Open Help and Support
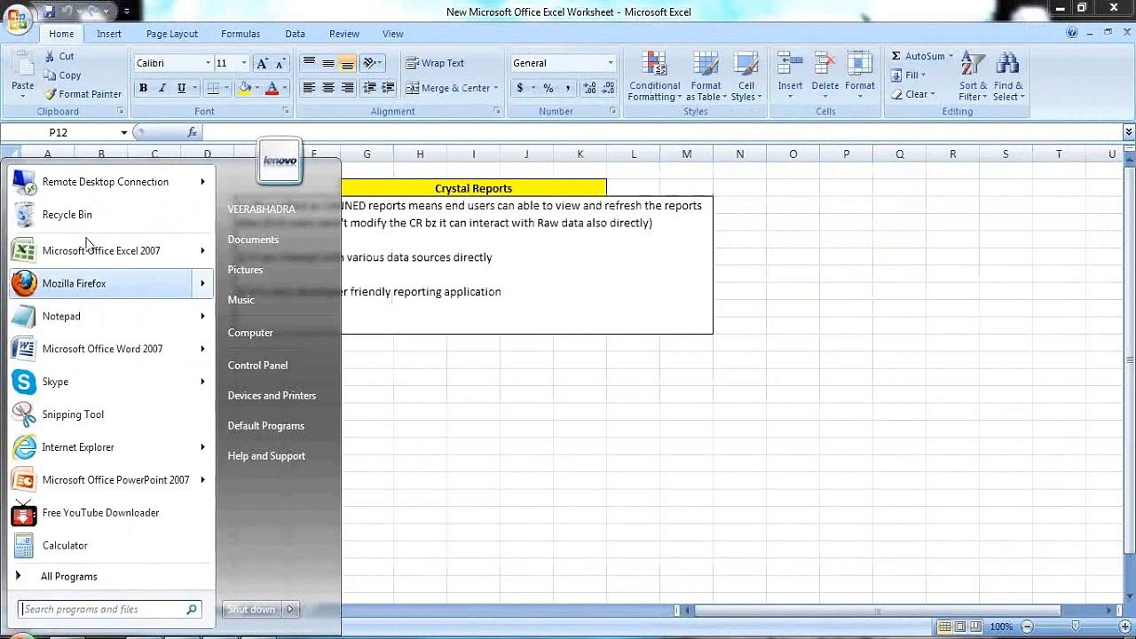Viewport: 1136px width, 639px height. [x=266, y=455]
